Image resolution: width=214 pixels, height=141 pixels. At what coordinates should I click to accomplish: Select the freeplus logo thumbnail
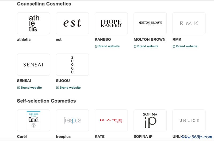[x=72, y=120]
